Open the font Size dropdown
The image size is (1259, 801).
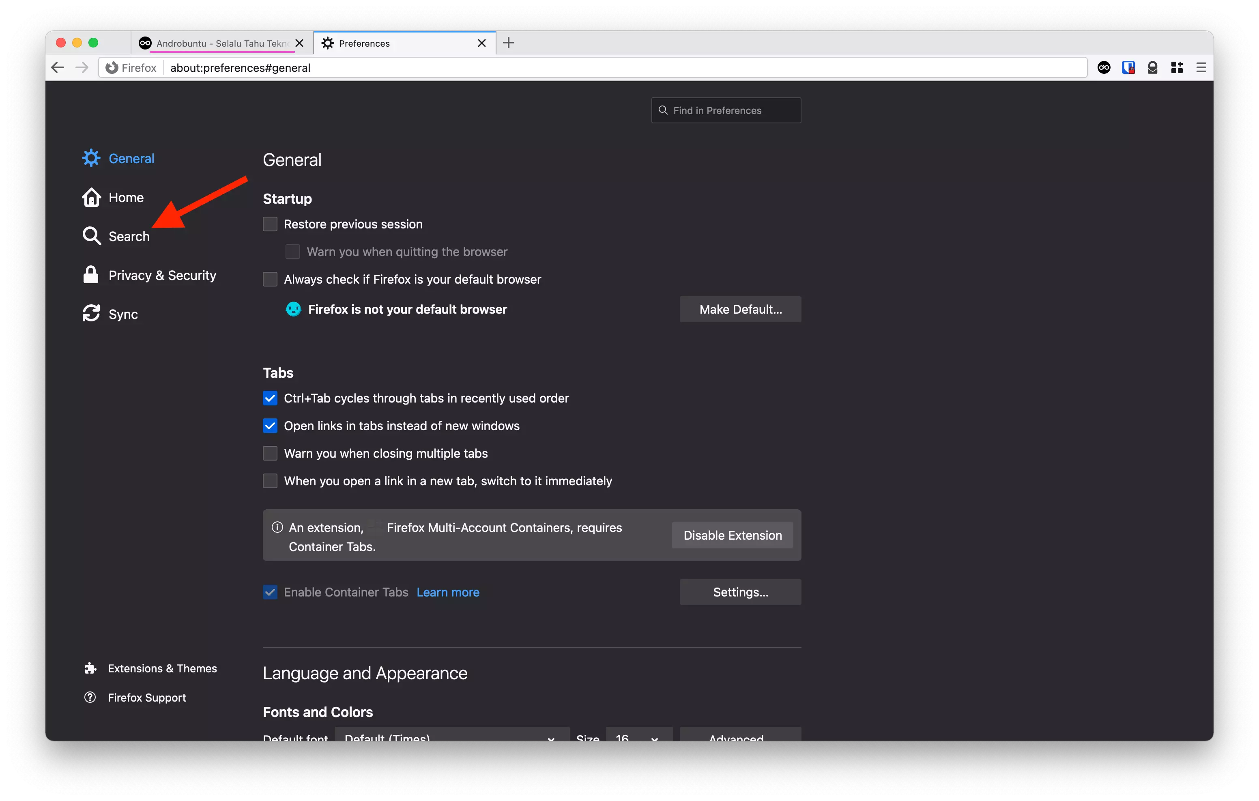638,738
